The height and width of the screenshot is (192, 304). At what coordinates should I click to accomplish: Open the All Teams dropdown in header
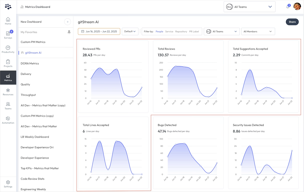pos(250,7)
